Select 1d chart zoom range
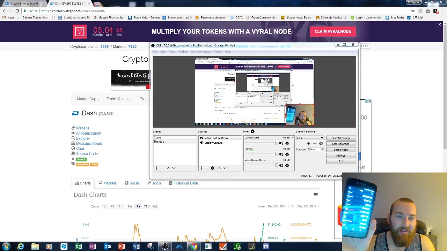The height and width of the screenshot is (251, 447). pyautogui.click(x=104, y=206)
